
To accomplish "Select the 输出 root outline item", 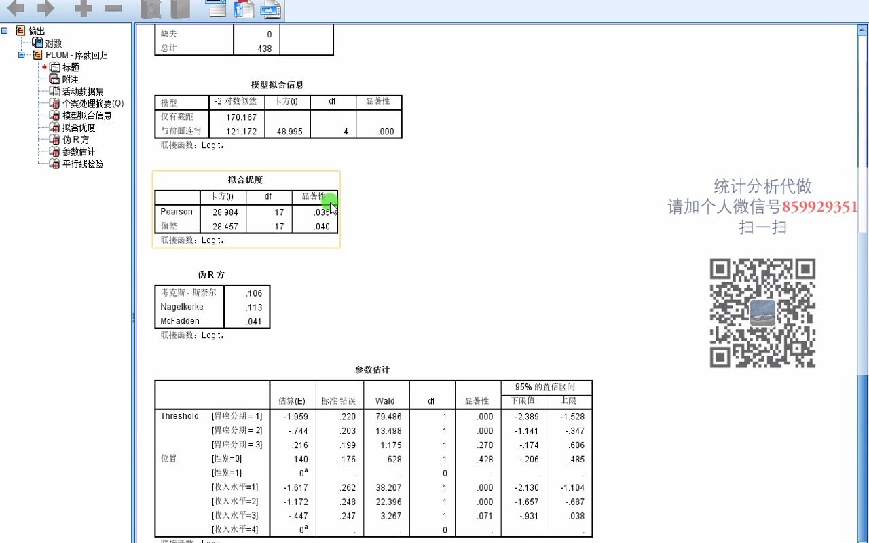I will (37, 31).
